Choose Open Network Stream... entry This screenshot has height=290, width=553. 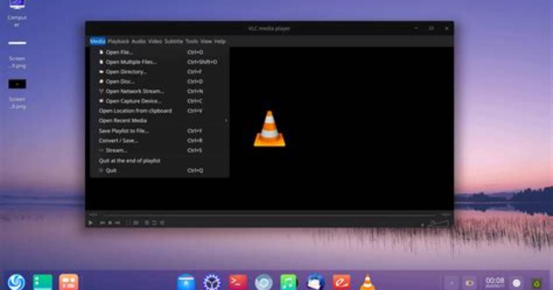click(160, 91)
